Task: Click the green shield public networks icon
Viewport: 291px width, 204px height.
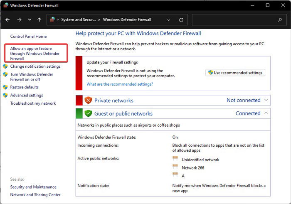Action: click(x=88, y=113)
